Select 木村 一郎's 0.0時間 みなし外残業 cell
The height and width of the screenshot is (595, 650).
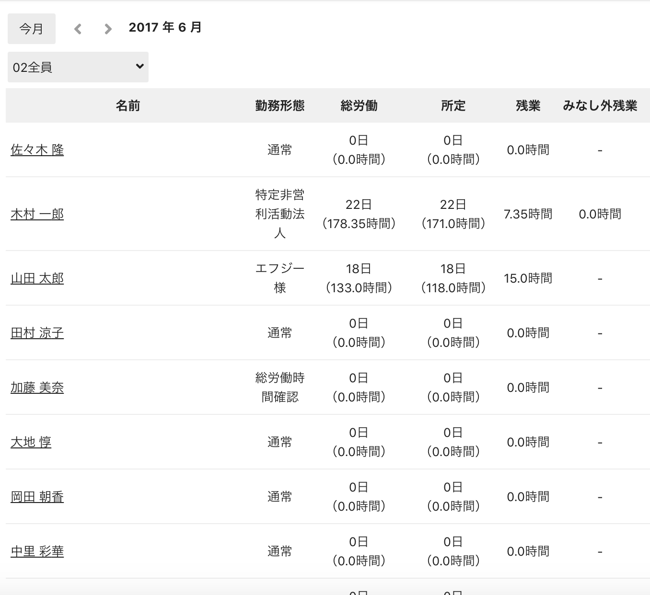click(x=600, y=214)
